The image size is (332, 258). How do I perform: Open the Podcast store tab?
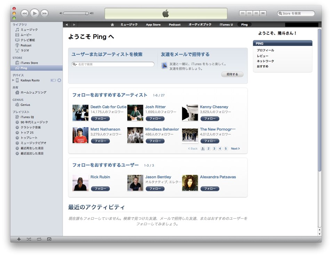click(x=175, y=25)
